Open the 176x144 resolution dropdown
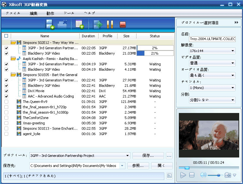Viewport: 243px width, 184px height. [x=212, y=51]
